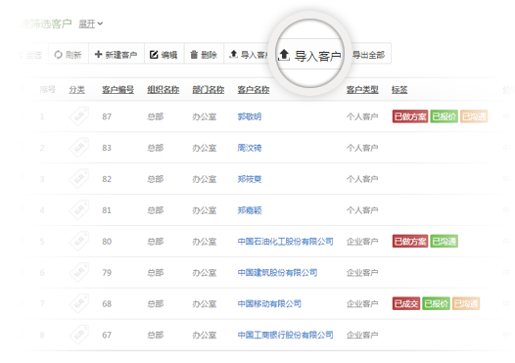Click 企业客户 type for customer 80

pos(362,242)
